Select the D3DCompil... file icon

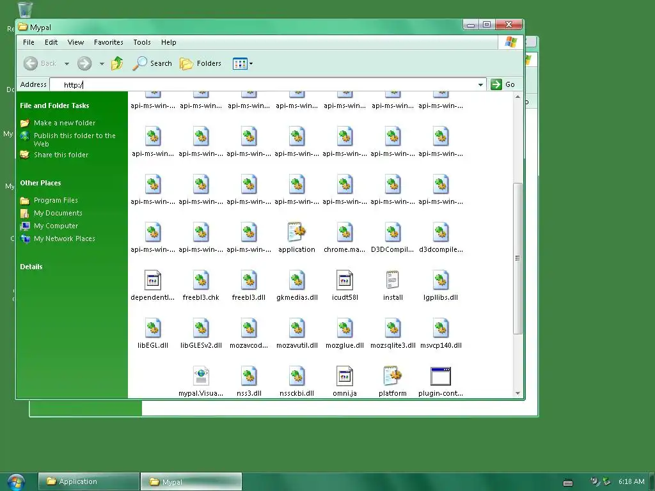coord(393,232)
